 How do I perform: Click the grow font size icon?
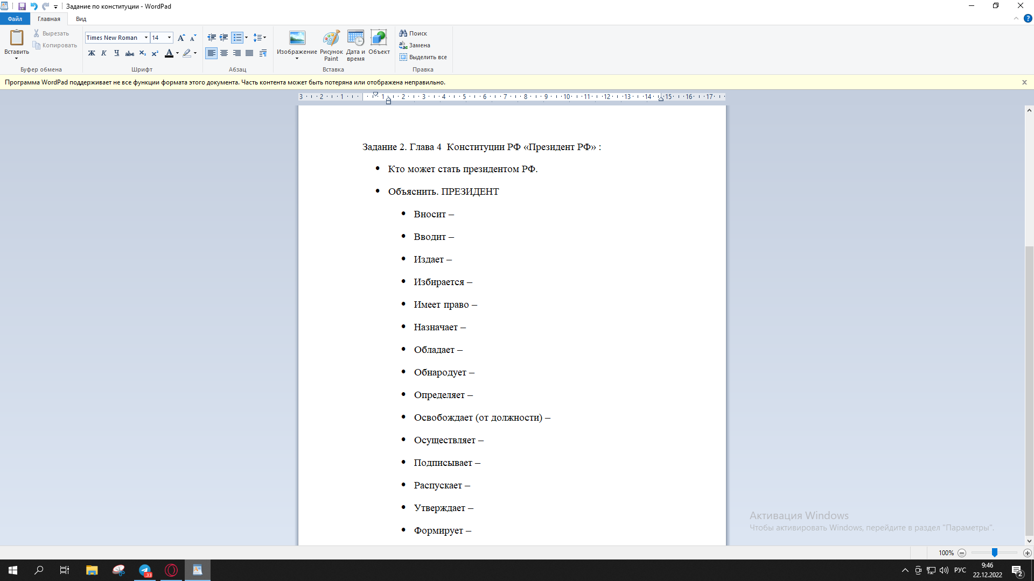pos(181,38)
